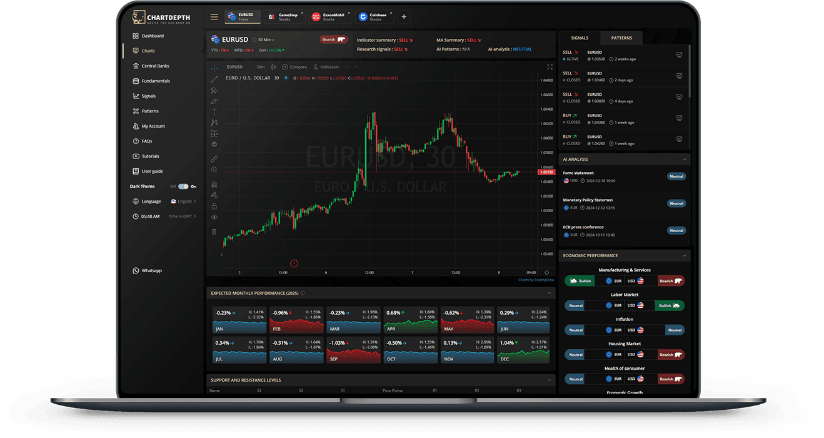Open the 30m interval selector in chart toolbar
824x438 pixels.
point(260,67)
